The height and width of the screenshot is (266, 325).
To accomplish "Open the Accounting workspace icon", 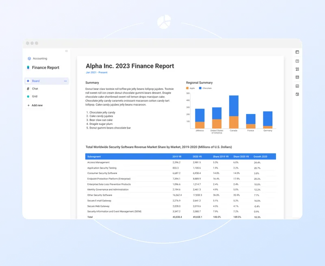I will [x=29, y=59].
